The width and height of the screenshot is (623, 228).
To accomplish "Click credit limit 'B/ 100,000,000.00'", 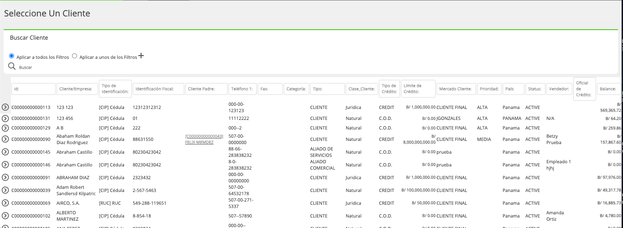I will click(x=419, y=191).
